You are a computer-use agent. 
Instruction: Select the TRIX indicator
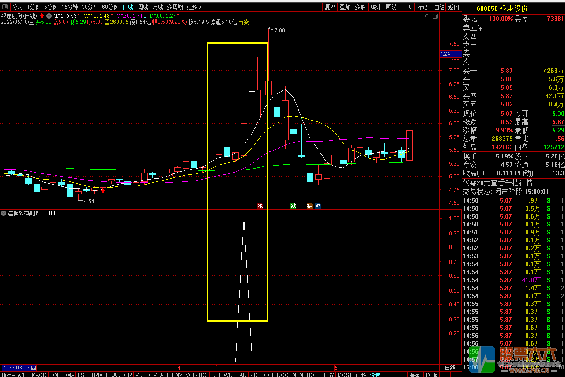(x=97, y=374)
